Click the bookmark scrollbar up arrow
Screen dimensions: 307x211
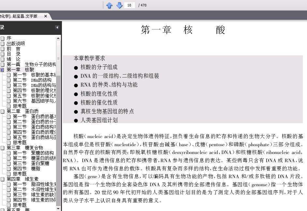click(58, 38)
